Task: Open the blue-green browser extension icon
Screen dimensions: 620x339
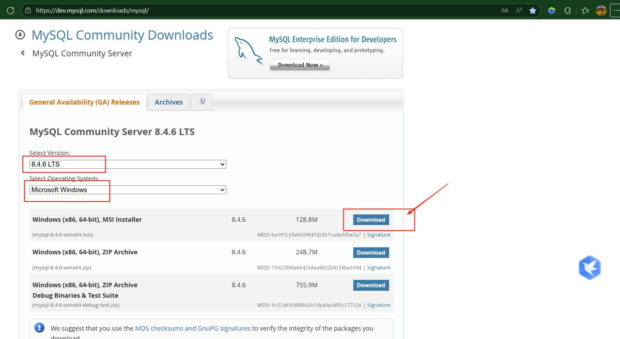Action: tap(552, 10)
